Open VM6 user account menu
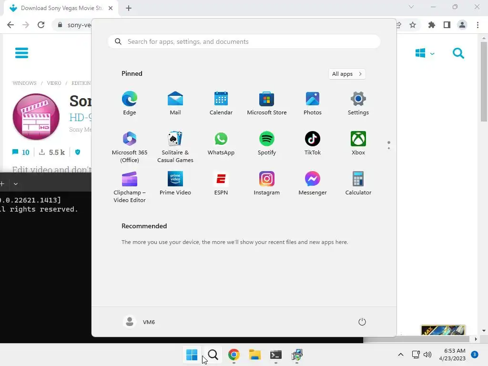The width and height of the screenshot is (488, 366). click(x=139, y=322)
